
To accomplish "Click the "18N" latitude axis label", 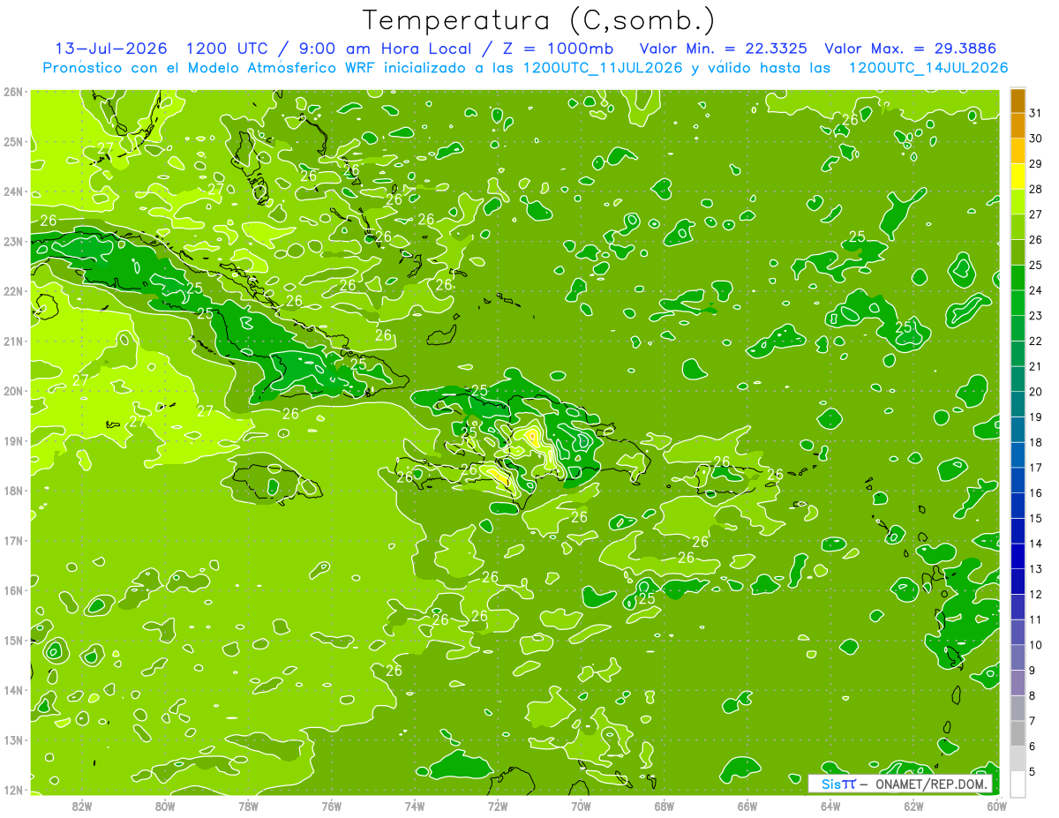I will 12,491.
